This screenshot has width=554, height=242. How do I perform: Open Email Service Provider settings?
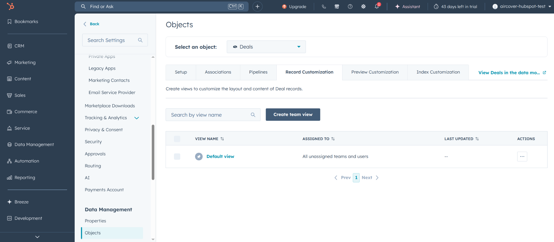click(x=112, y=92)
